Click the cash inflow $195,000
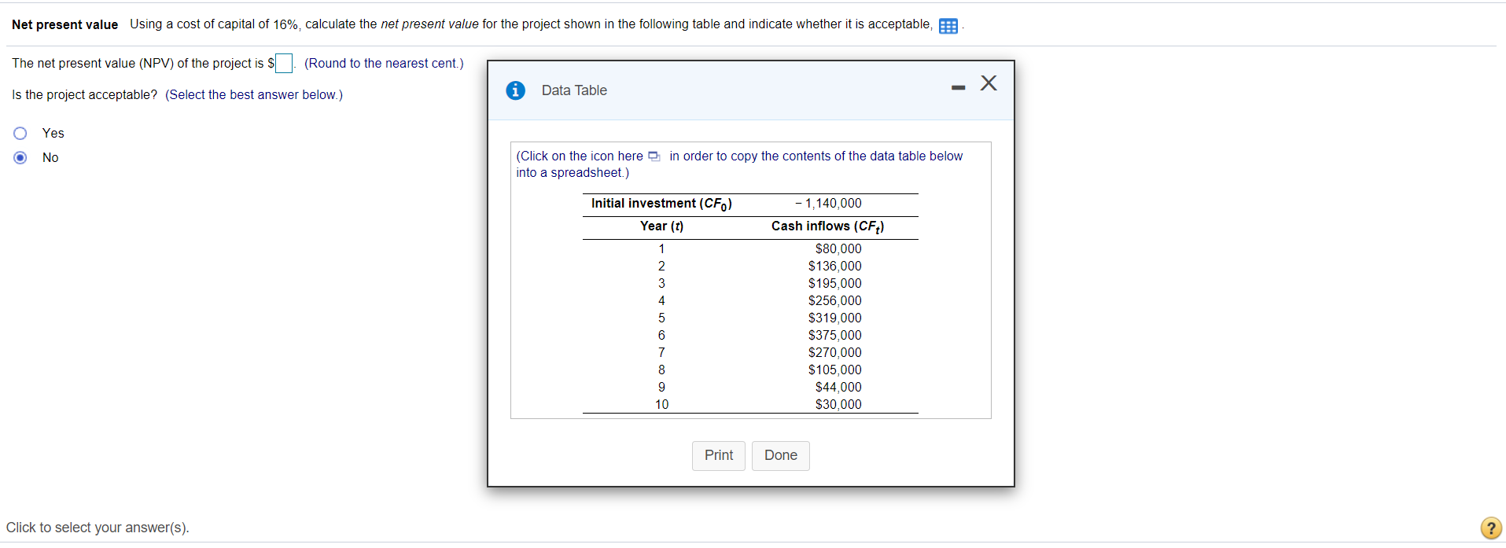This screenshot has height=548, width=1506. 835,283
